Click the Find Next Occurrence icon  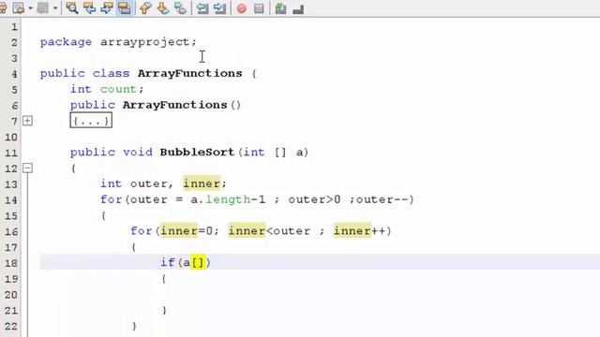click(107, 8)
